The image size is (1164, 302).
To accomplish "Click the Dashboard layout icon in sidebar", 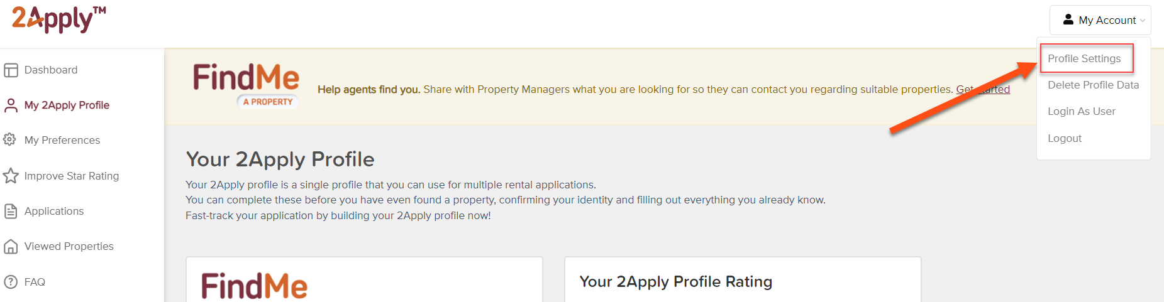I will coord(11,70).
